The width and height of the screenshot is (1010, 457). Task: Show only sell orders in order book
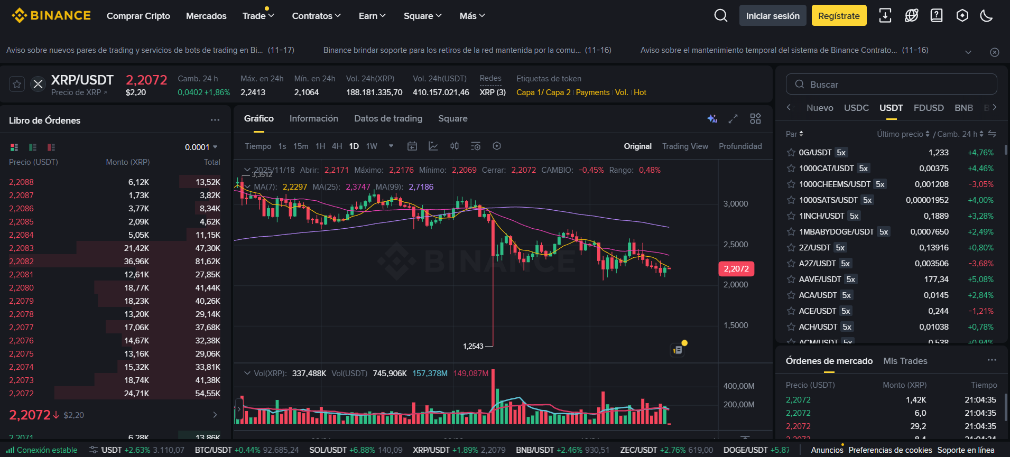click(51, 147)
